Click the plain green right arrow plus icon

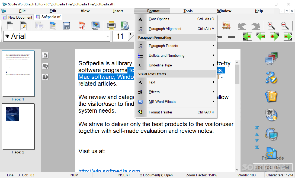pos(274,36)
